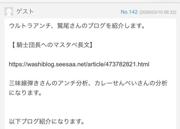Click the empty area below になります。 line
The width and height of the screenshot is (180, 129).
(90, 108)
